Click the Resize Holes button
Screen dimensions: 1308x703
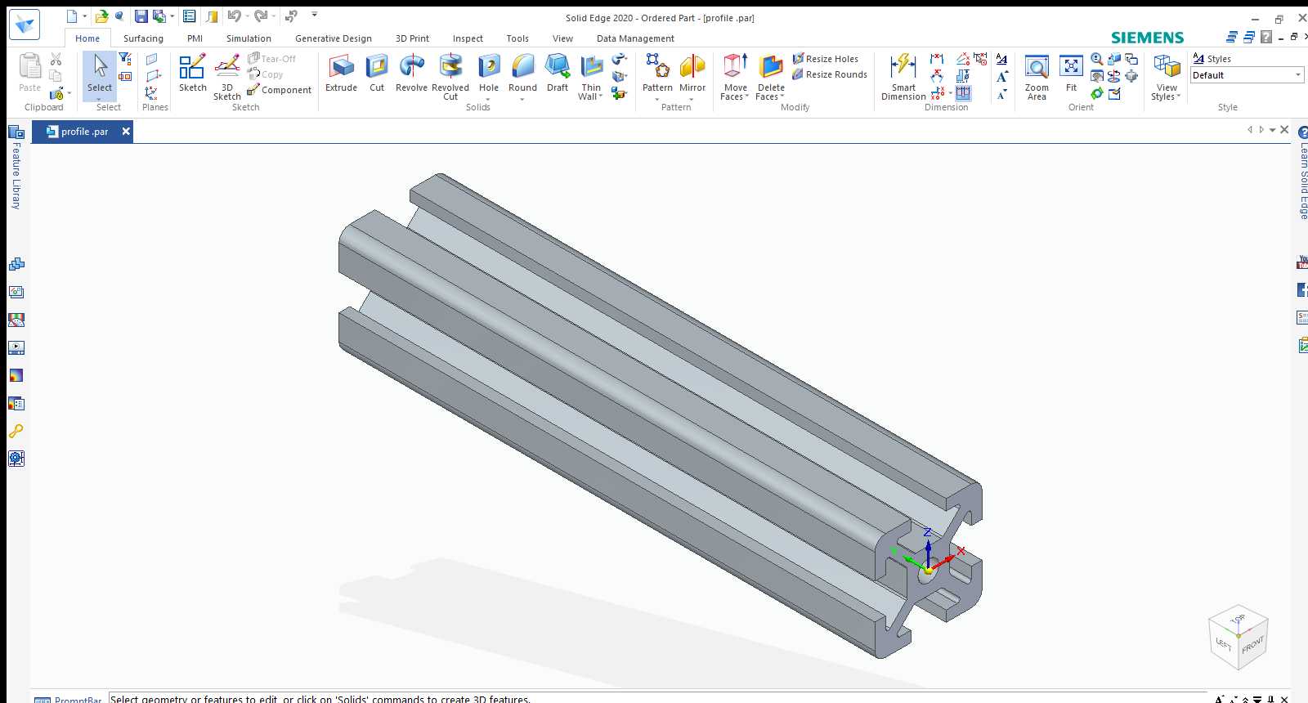tap(825, 59)
